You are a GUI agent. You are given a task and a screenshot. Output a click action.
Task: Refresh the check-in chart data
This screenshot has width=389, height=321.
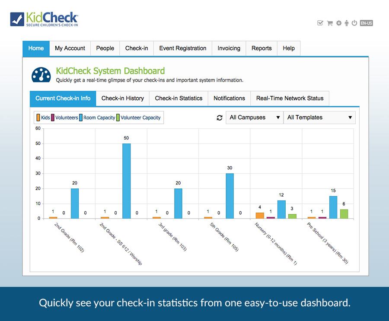tap(220, 117)
